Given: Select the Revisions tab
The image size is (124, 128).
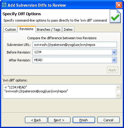Looking at the screenshot, I should 26,29.
